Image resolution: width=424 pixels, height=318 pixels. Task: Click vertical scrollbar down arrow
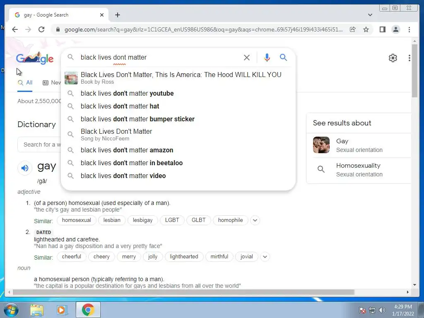click(414, 285)
